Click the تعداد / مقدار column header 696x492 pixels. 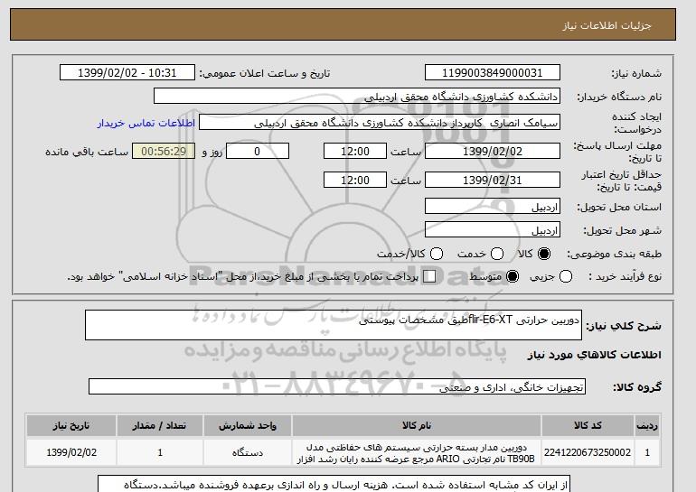(x=160, y=425)
